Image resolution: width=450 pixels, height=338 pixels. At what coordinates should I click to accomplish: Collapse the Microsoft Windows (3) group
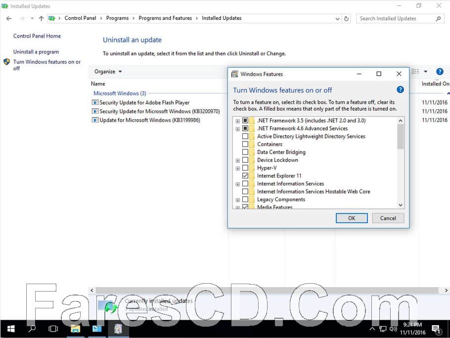[x=448, y=93]
